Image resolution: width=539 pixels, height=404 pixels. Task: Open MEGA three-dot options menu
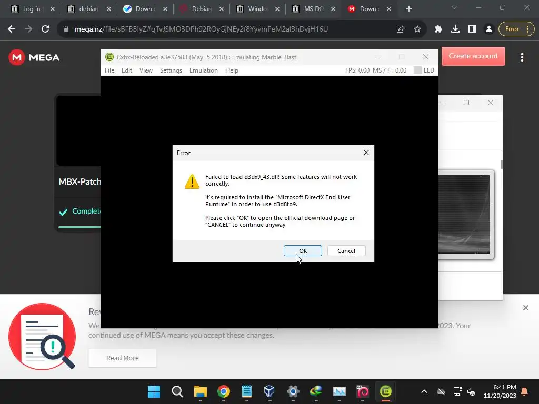[x=522, y=57]
